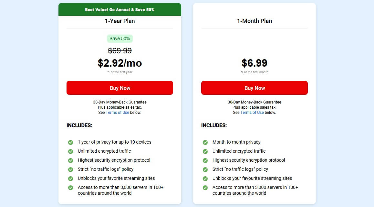Viewport: 374px width, 207px height.
Task: Select the 1-Year Plan card header
Action: [x=120, y=21]
